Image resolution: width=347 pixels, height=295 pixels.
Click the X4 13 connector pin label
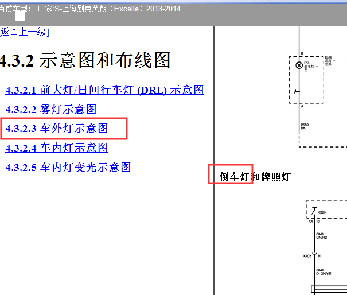[314, 222]
